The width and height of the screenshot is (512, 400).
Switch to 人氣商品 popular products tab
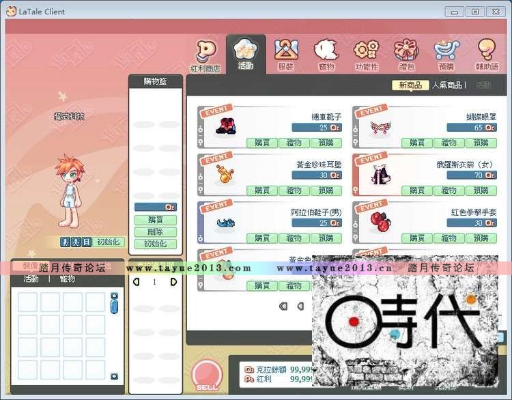point(447,85)
